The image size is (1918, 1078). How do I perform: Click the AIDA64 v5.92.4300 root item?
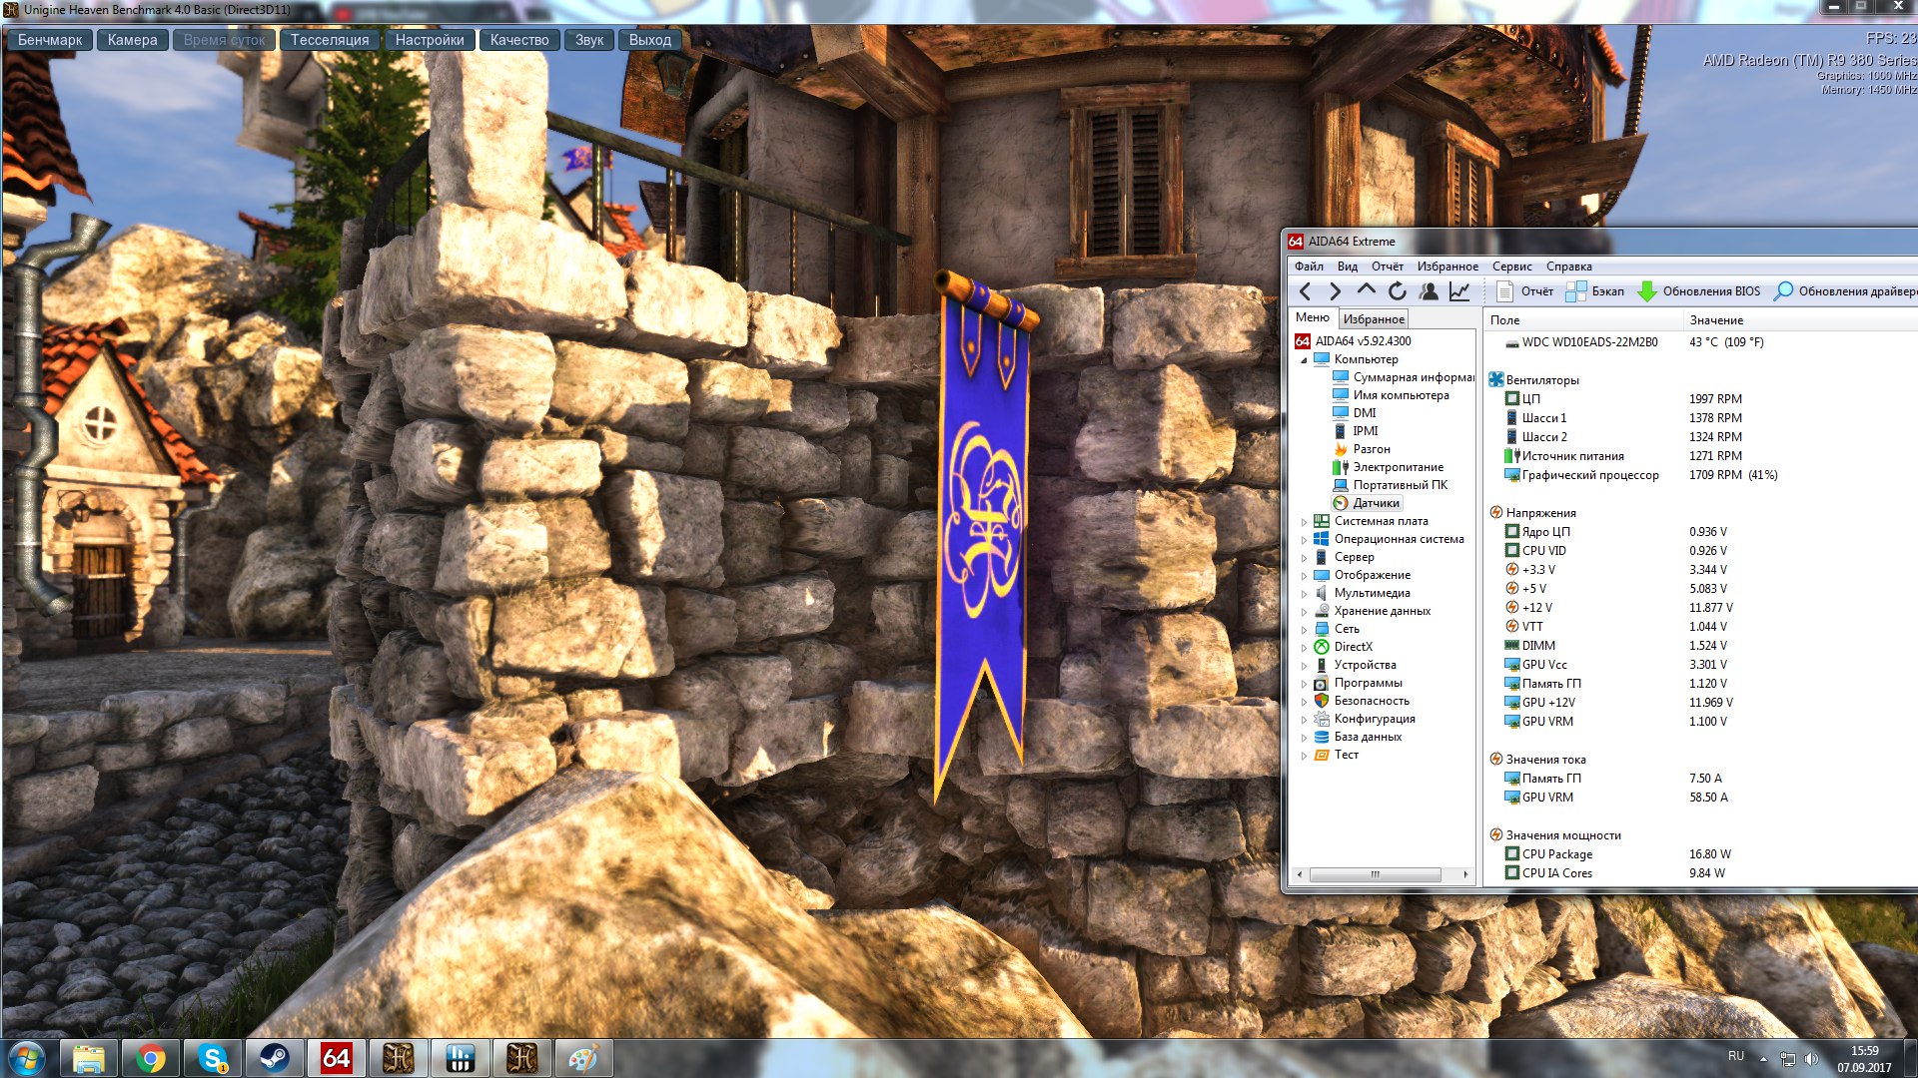tap(1354, 341)
